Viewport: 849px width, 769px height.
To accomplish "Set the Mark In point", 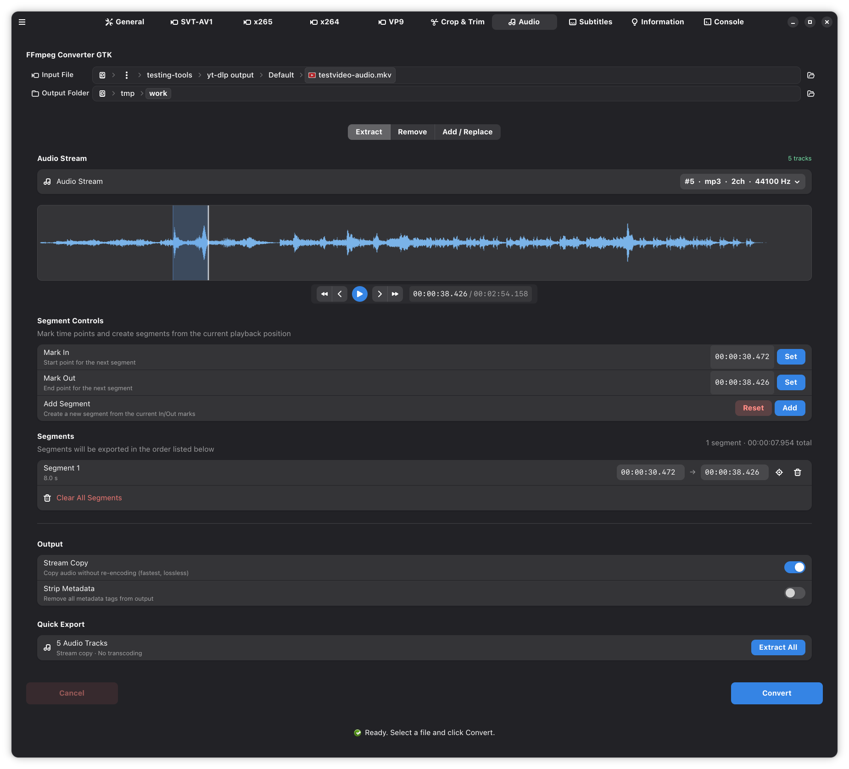I will tap(791, 357).
